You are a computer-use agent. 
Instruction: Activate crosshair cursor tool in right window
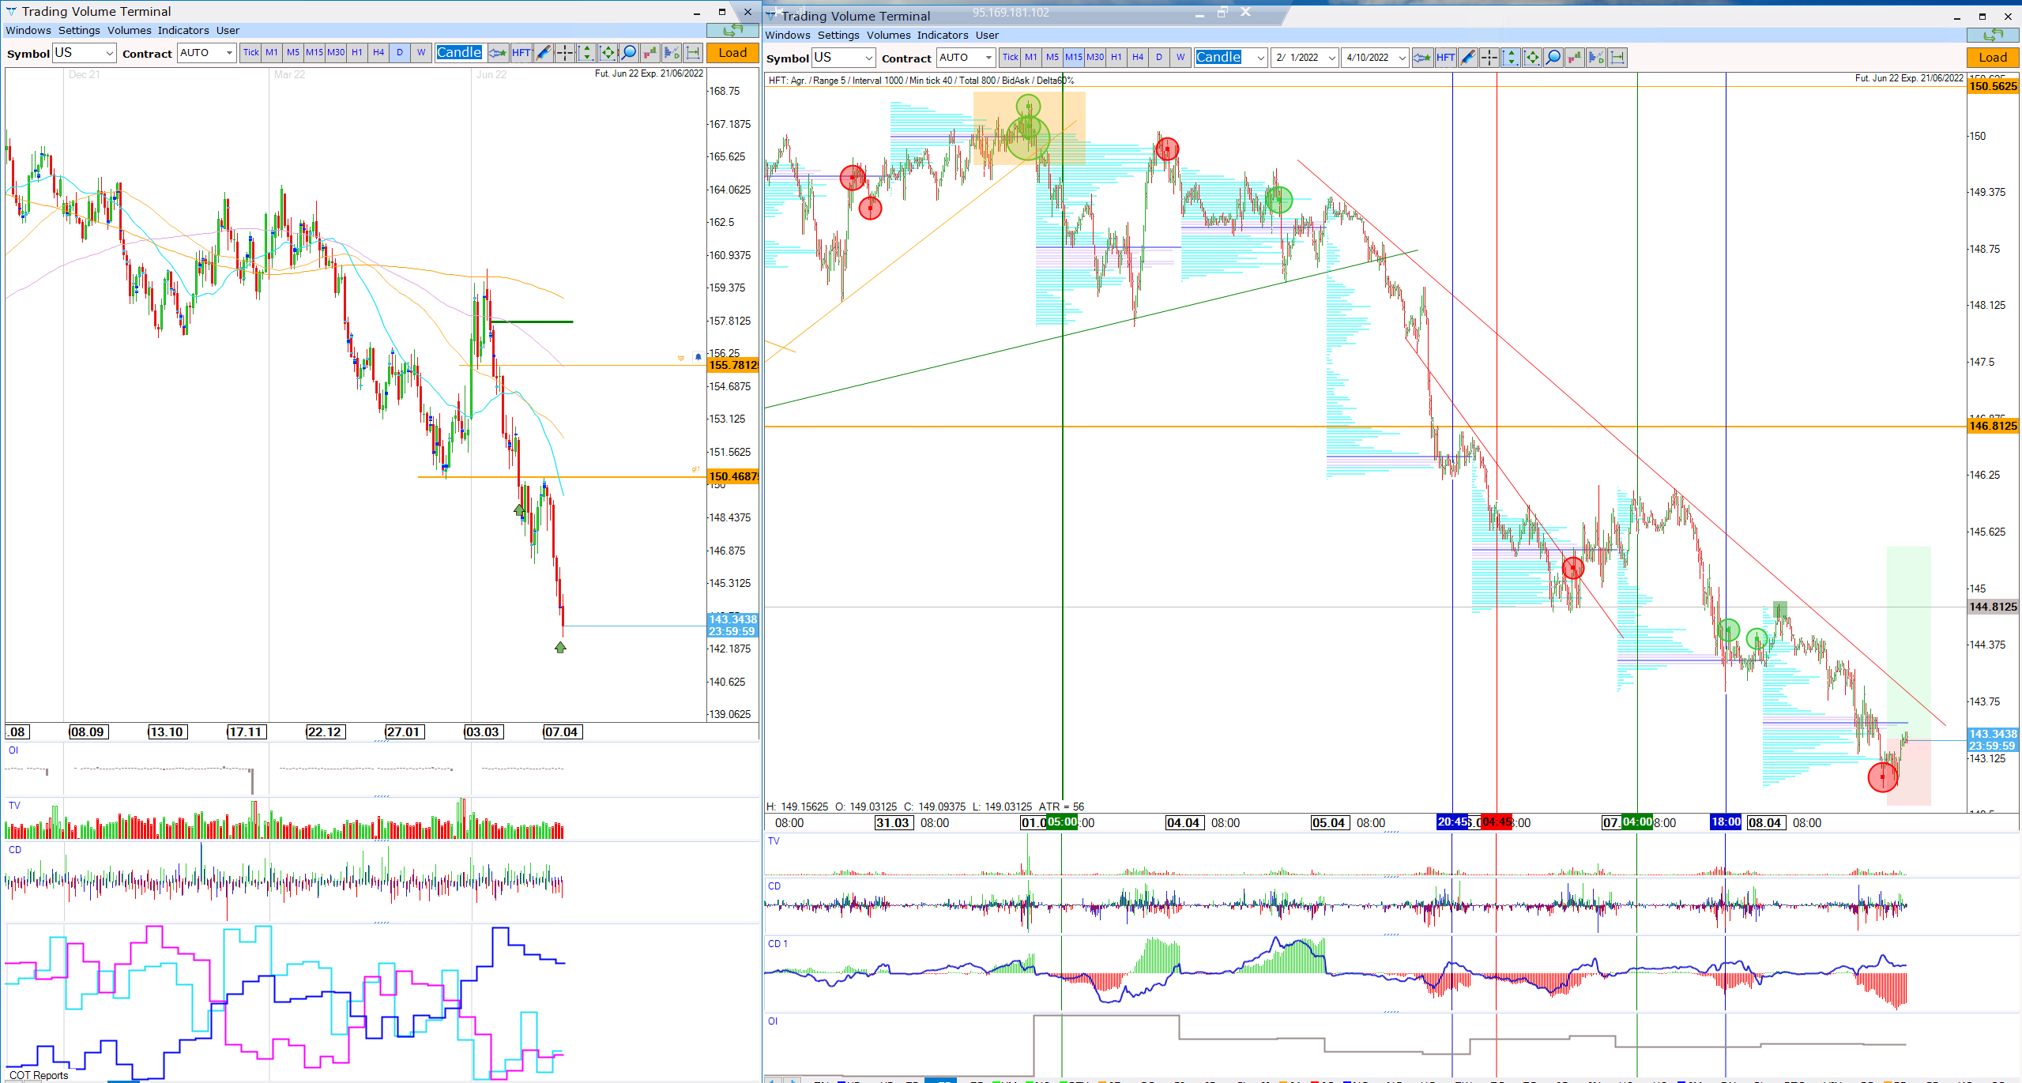(x=1489, y=58)
